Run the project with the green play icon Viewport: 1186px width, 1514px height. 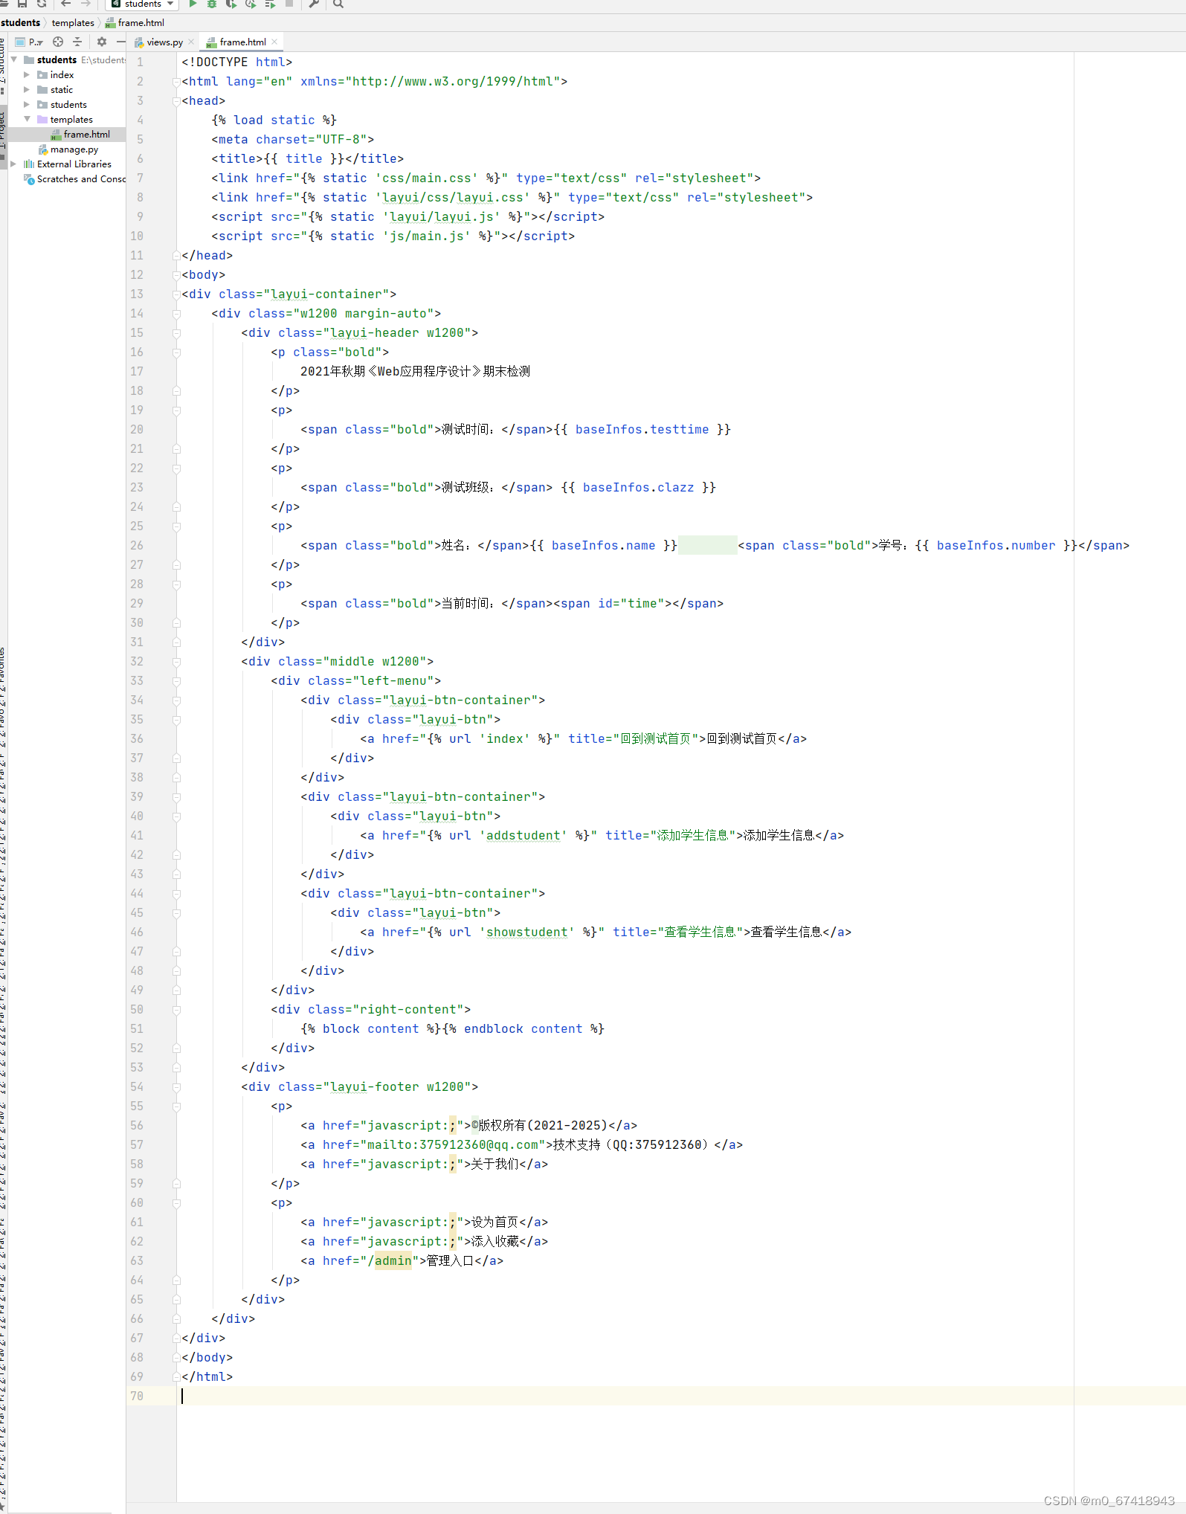tap(193, 4)
